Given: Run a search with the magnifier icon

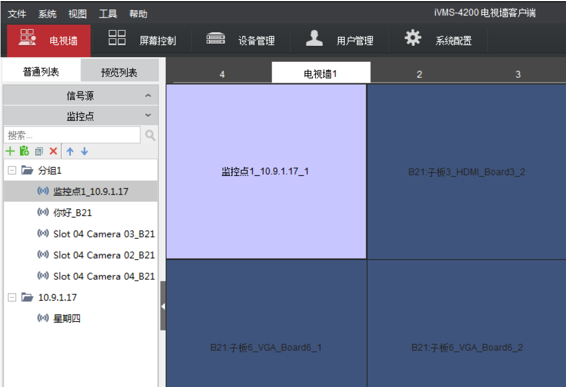Looking at the screenshot, I should pyautogui.click(x=149, y=135).
